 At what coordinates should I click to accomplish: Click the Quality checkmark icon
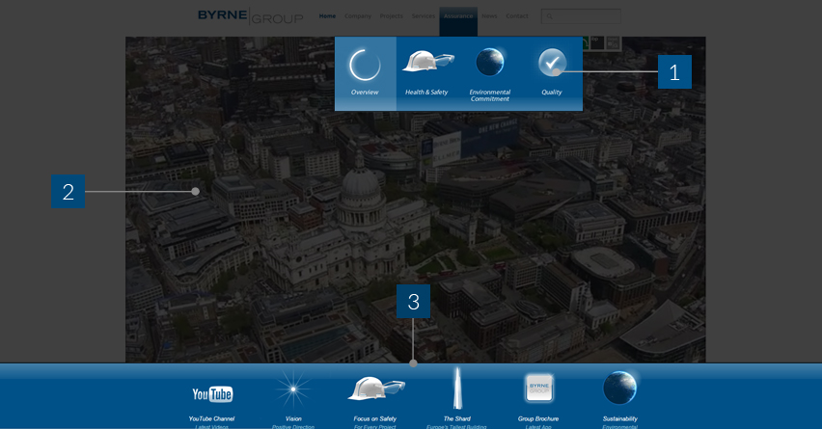pos(552,63)
